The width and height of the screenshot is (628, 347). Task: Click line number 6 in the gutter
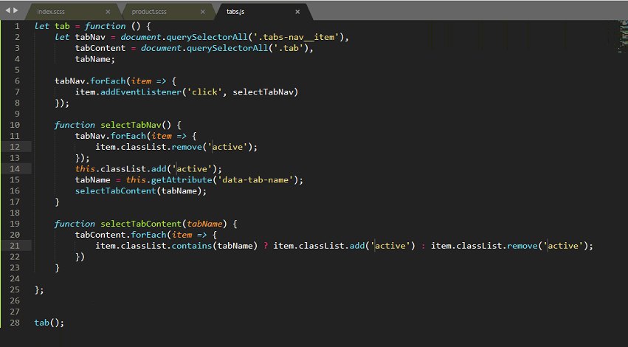(17, 81)
